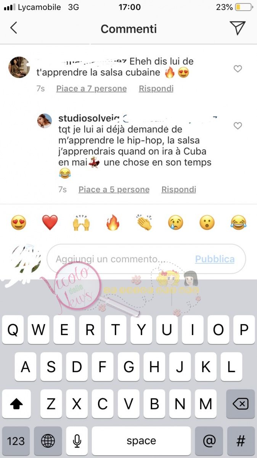
Task: Tap the back arrow in the Commenti header
Action: tap(14, 28)
